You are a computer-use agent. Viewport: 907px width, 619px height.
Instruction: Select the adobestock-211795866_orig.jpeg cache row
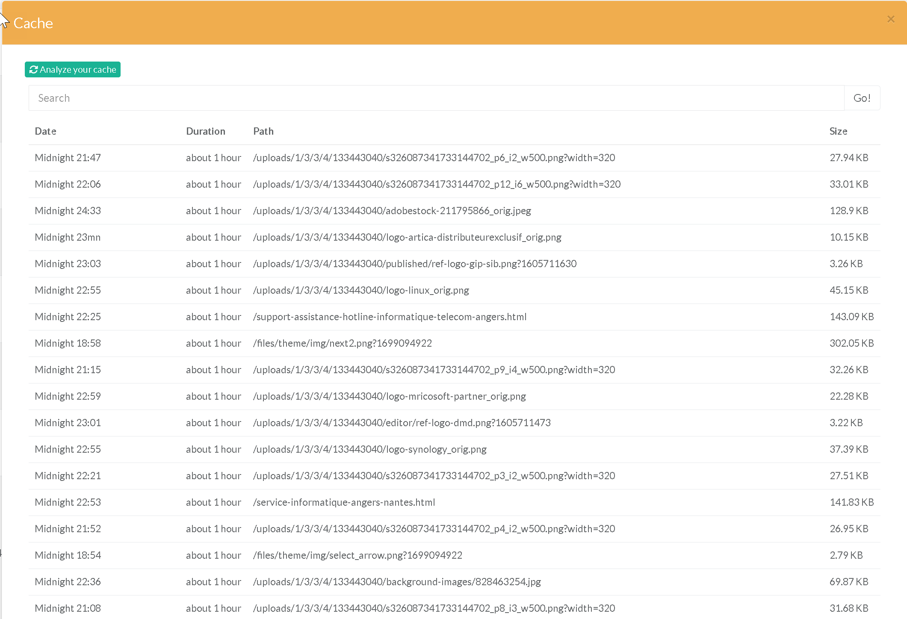tap(392, 211)
